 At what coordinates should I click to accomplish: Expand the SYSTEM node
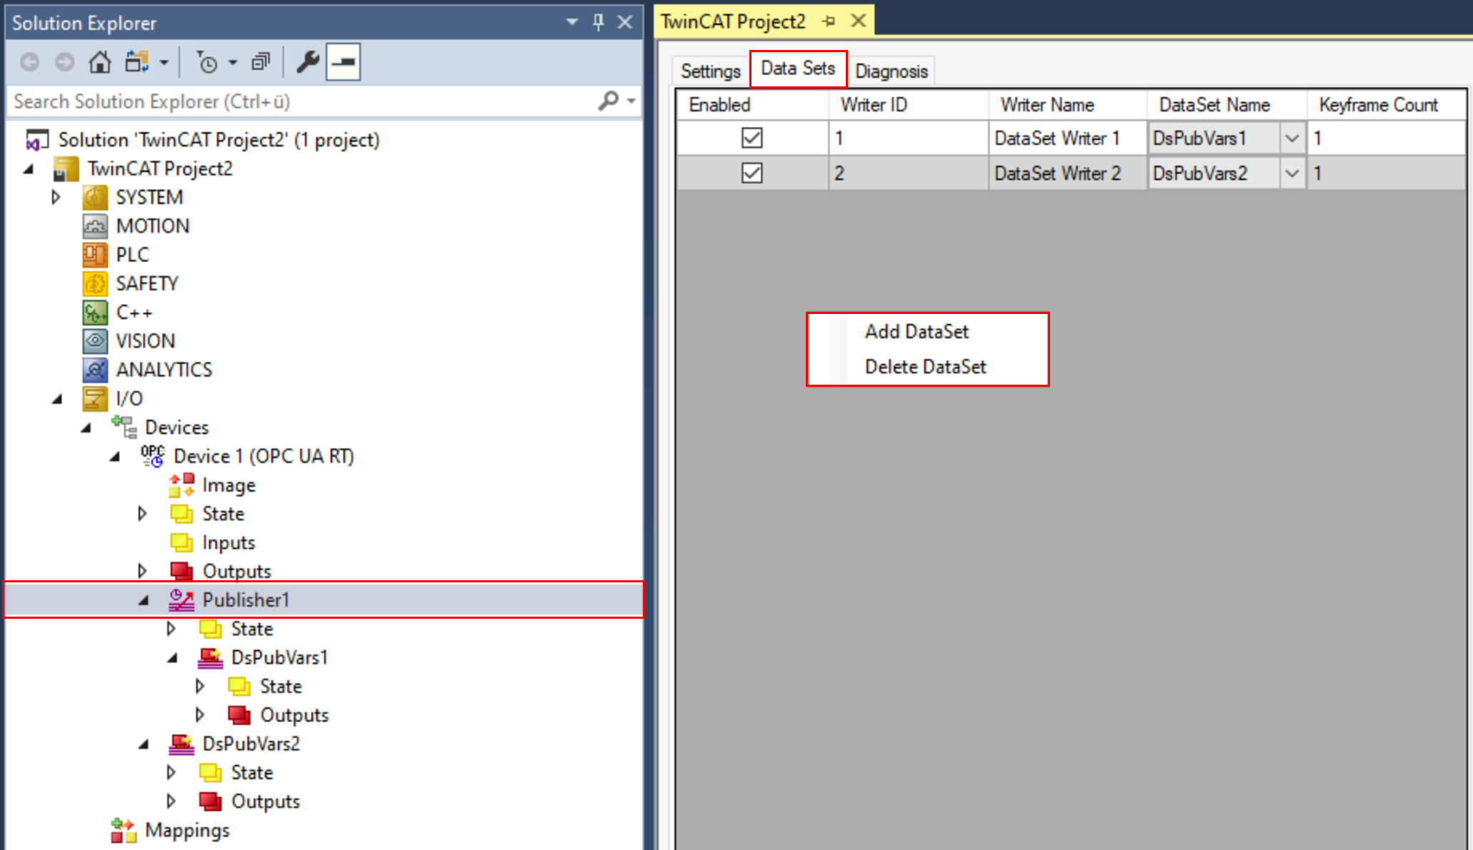click(56, 197)
